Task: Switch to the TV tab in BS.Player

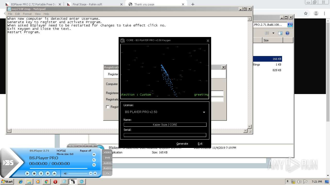Action: tap(108, 173)
